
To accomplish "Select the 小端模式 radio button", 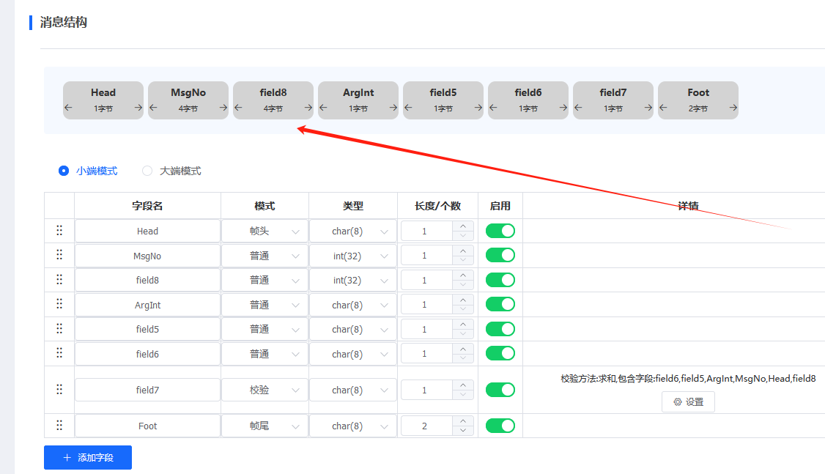I will tap(64, 171).
